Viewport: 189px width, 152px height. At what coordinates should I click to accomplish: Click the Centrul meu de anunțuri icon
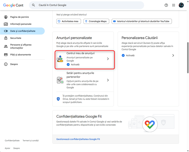[x=60, y=59]
